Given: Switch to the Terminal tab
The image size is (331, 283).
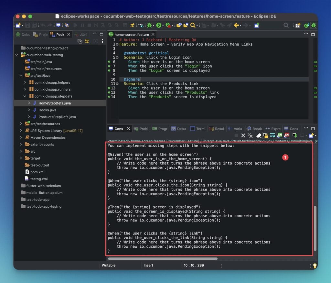Looking at the screenshot, I should tap(198, 129).
